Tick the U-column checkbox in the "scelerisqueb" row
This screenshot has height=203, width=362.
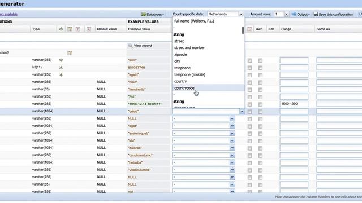(249, 134)
